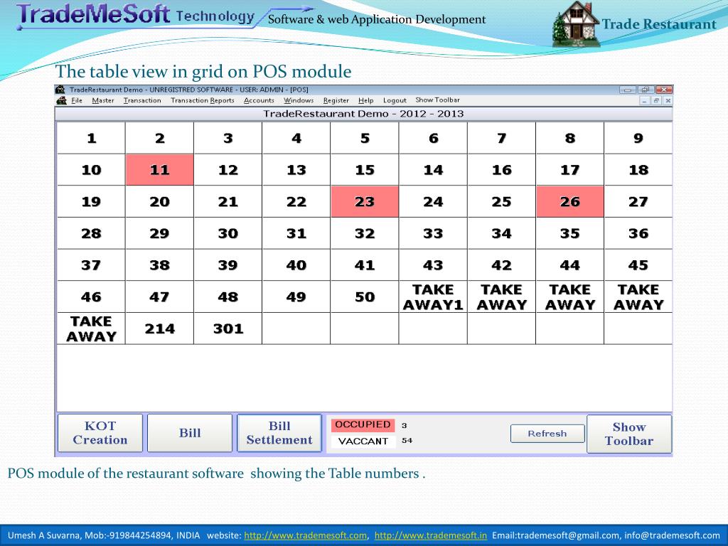Select table 34
This screenshot has width=728, height=546.
coord(501,233)
